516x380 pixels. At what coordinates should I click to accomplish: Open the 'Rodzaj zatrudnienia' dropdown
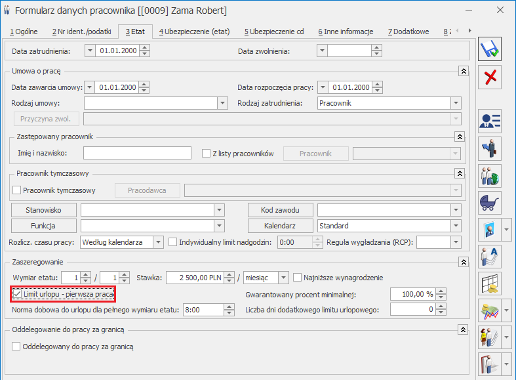click(x=456, y=103)
